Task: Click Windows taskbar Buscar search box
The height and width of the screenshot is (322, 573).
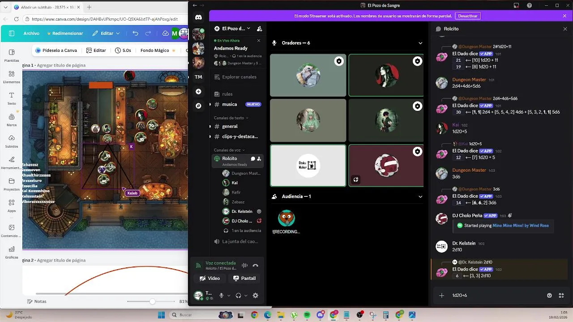Action: [201, 315]
